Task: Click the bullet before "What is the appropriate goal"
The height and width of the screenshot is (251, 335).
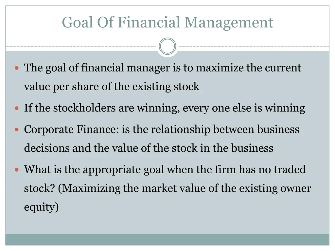Action: coord(17,170)
